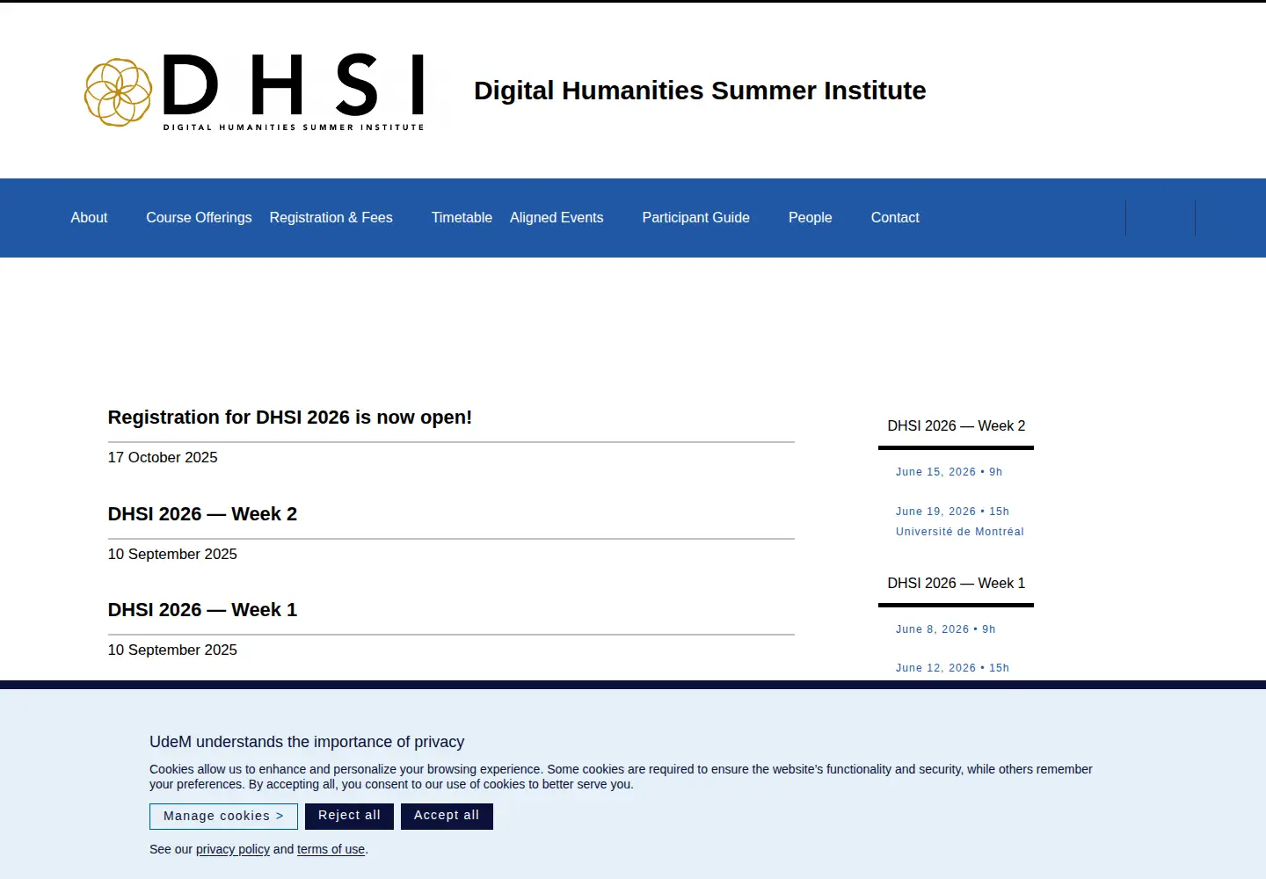Open the DHSI 2026 — Week 1 news post

(202, 610)
